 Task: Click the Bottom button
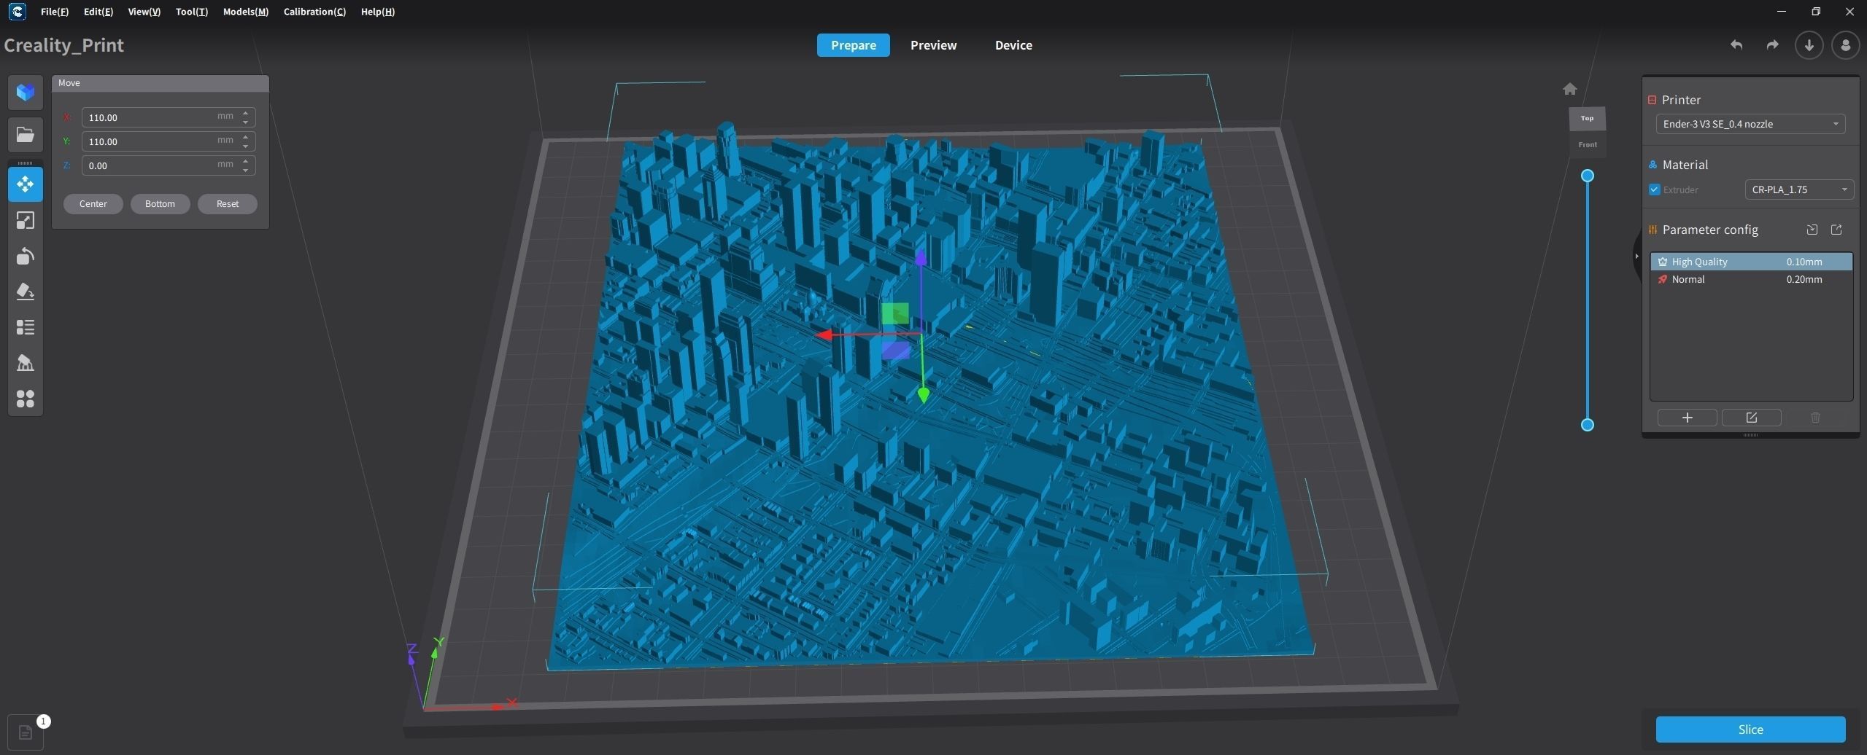pos(160,204)
